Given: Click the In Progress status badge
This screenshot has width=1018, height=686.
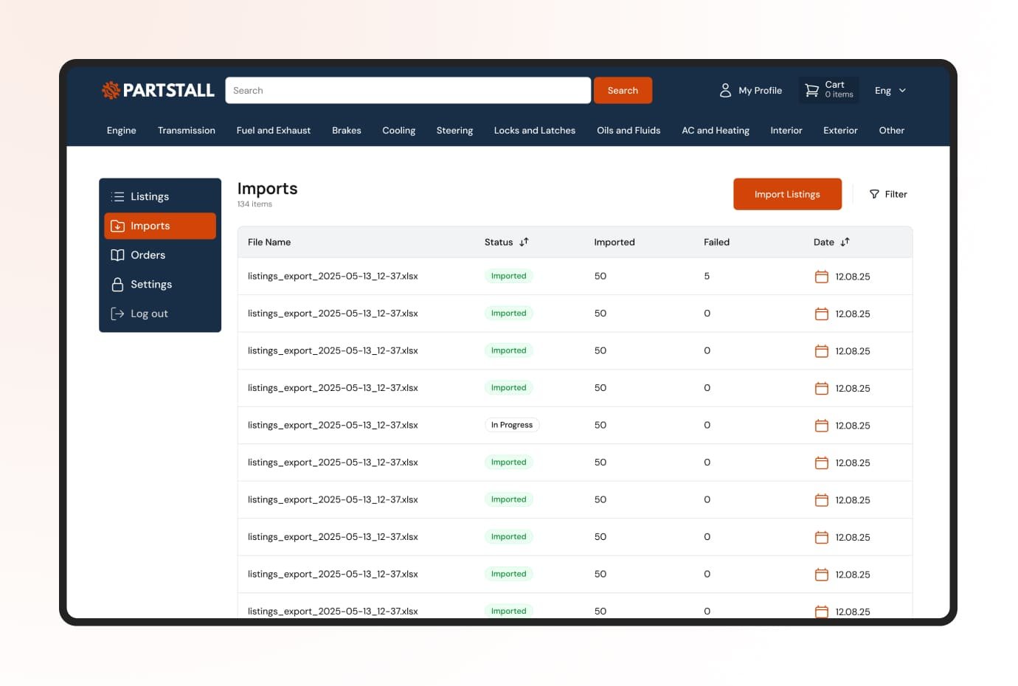Looking at the screenshot, I should [x=512, y=425].
